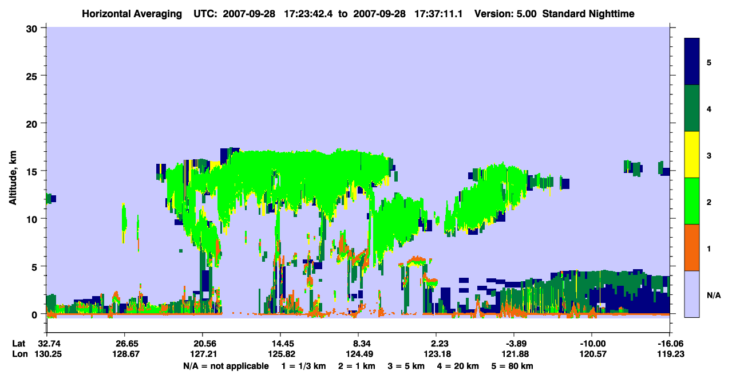Click the 'Lon' row label
Viewport: 744px width, 382px height.
[x=19, y=354]
